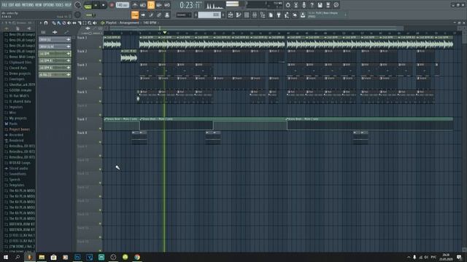Click the play/pause transport button
Viewport: 467px width, 262px height.
tap(96, 5)
